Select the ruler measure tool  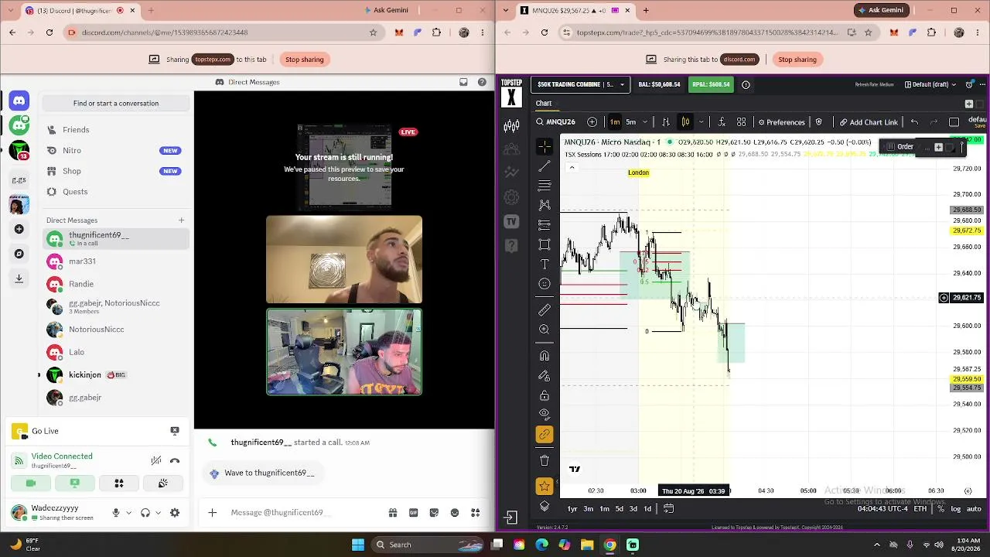544,309
